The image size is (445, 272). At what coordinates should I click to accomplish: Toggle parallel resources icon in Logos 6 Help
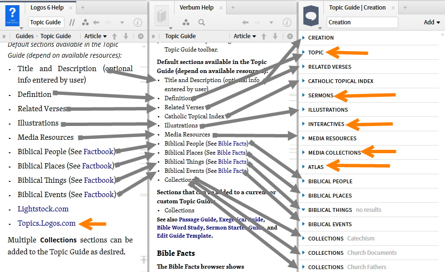[72, 22]
